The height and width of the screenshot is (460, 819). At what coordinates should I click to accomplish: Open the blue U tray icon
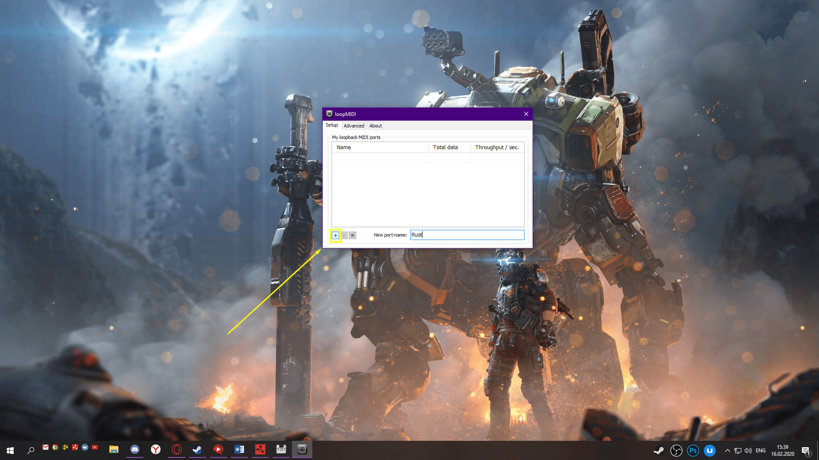710,450
